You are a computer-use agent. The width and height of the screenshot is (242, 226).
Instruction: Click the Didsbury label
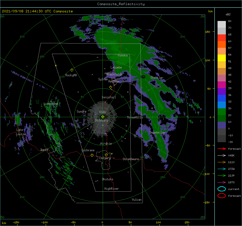pyautogui.click(x=101, y=120)
